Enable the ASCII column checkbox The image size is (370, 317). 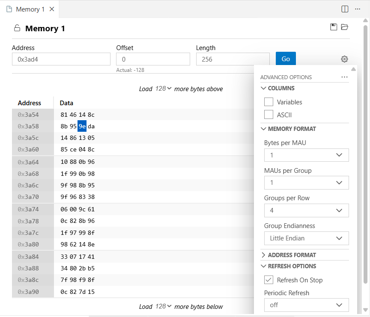(269, 115)
